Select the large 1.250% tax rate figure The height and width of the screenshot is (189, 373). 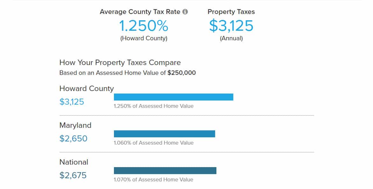144,26
